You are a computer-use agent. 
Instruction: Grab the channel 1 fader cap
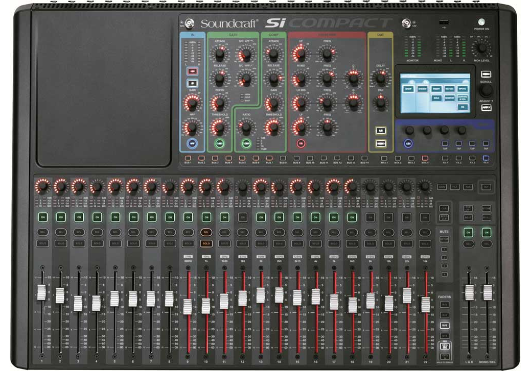click(x=41, y=292)
